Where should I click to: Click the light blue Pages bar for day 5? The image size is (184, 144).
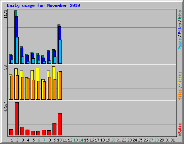tap(33, 61)
